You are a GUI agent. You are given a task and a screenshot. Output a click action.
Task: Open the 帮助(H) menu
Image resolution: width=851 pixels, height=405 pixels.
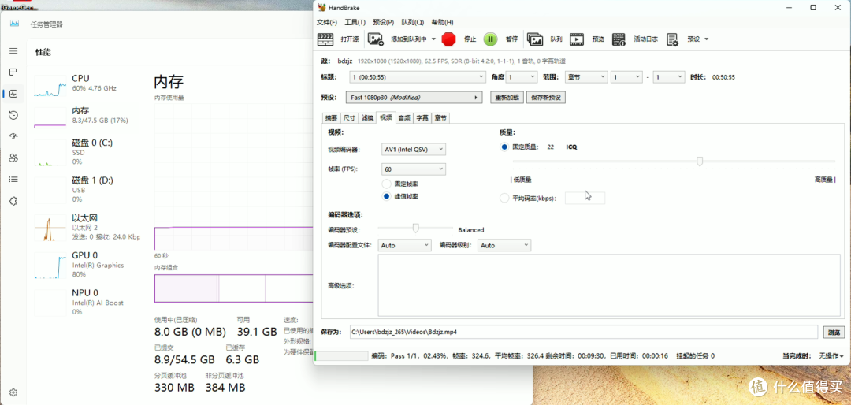pyautogui.click(x=442, y=22)
